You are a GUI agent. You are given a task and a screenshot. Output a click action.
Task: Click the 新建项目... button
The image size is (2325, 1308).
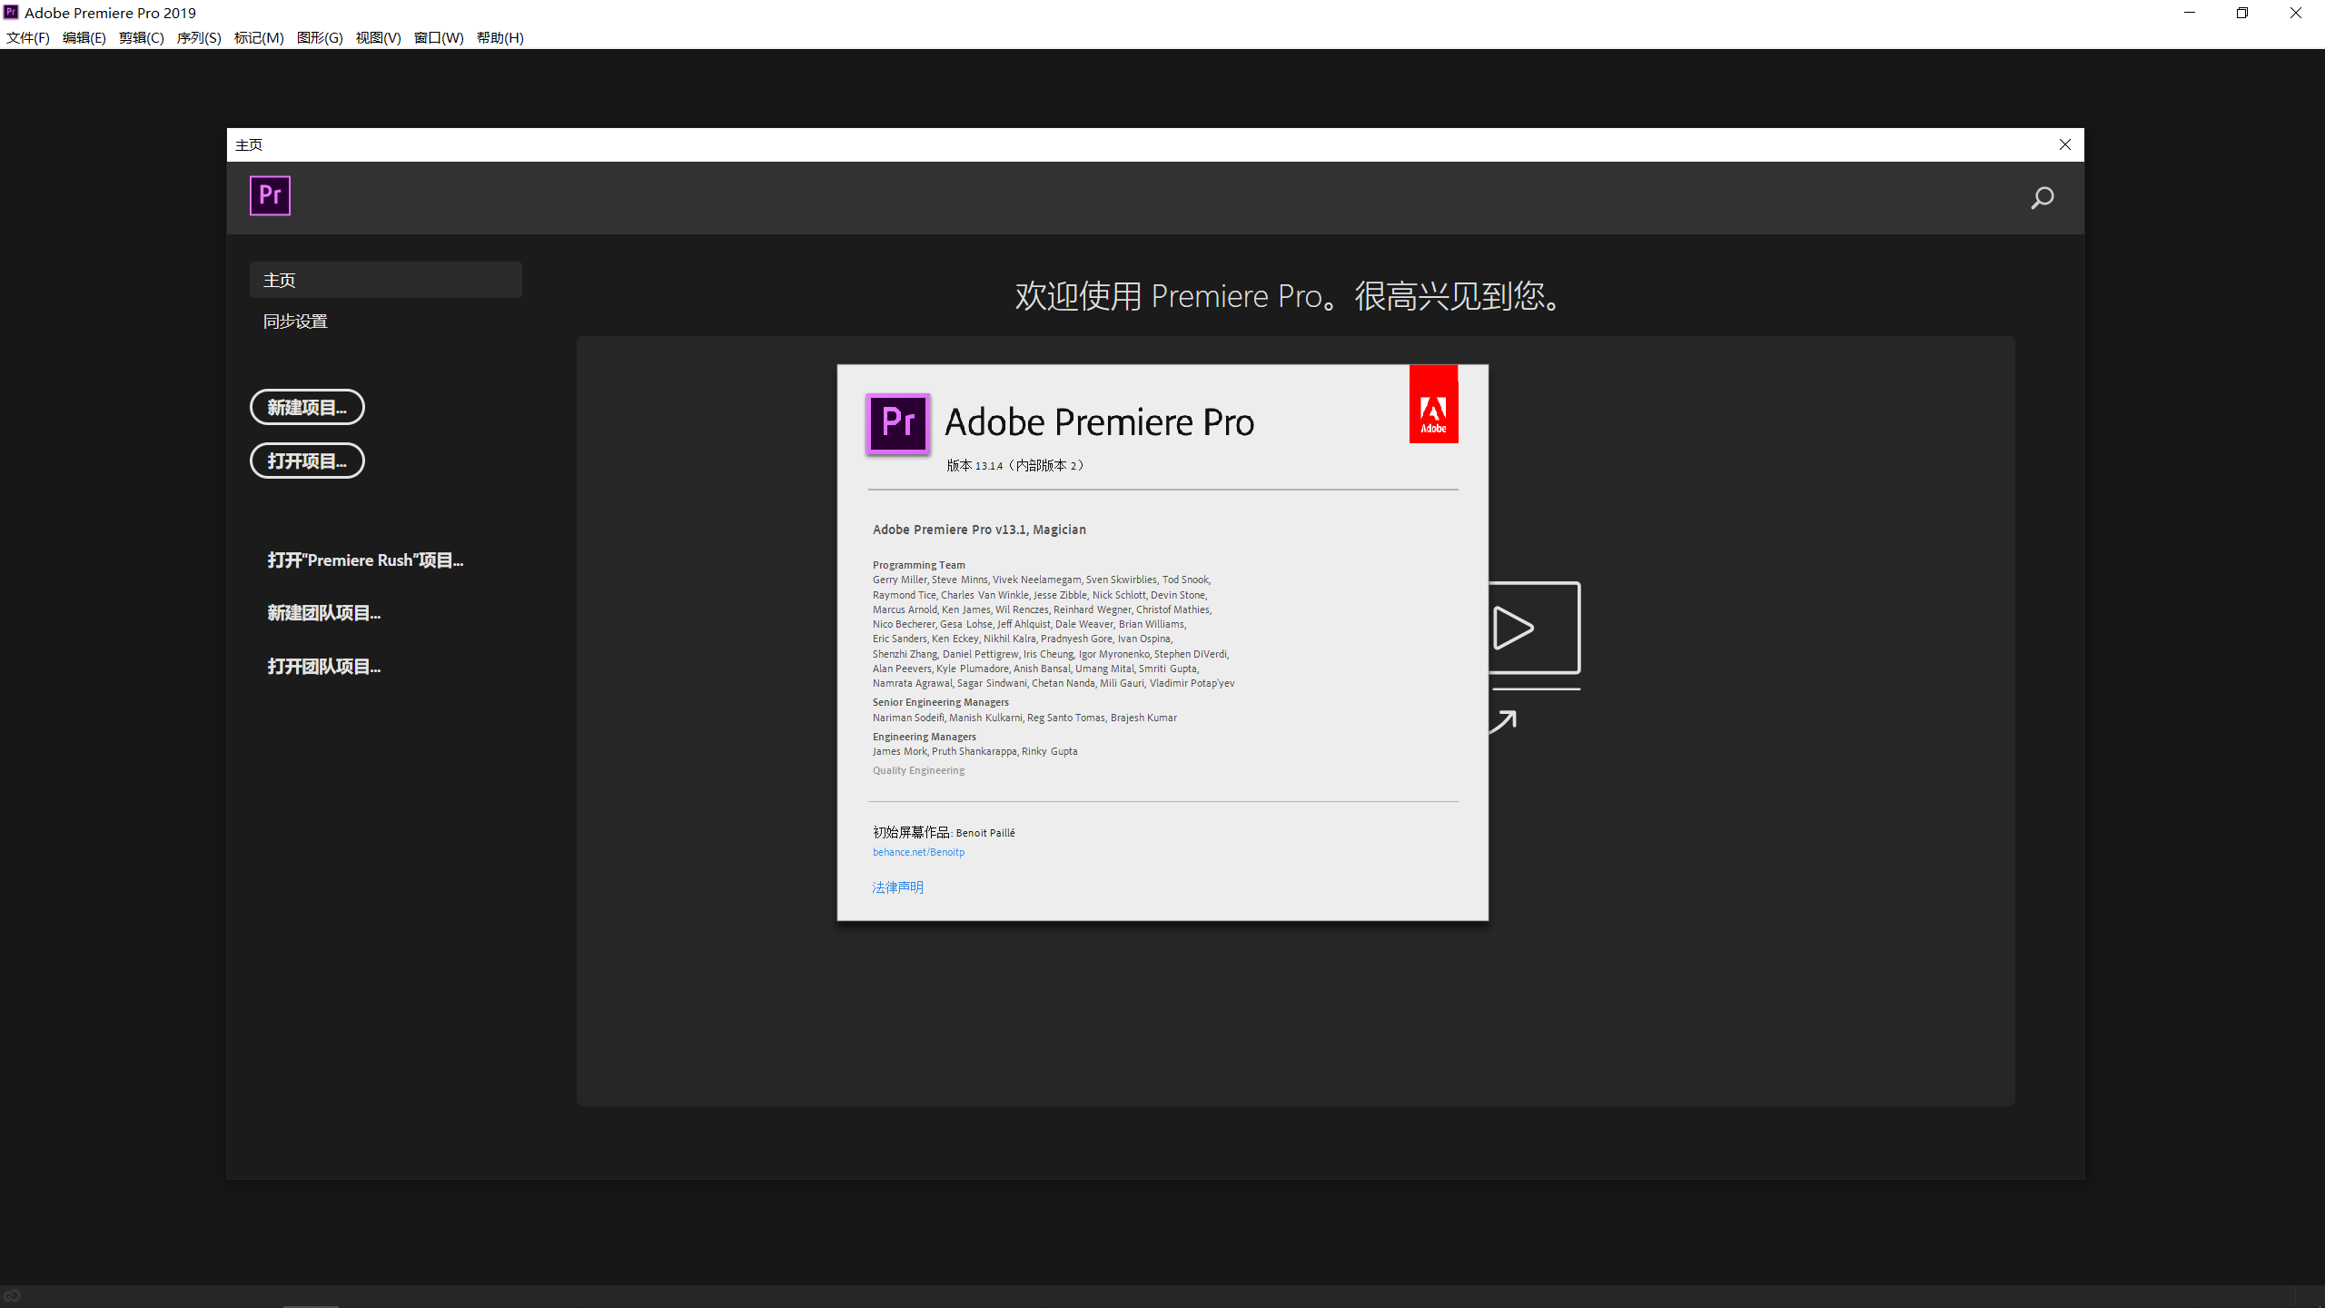click(307, 407)
